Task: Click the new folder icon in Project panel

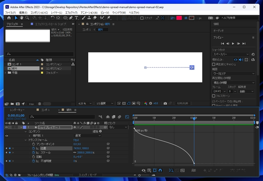Action: click(12, 104)
